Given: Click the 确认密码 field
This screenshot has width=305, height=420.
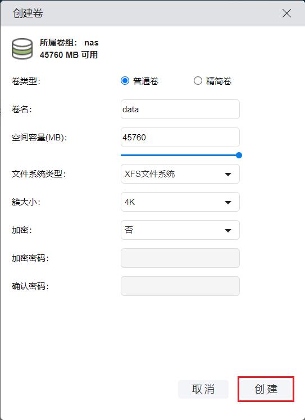Looking at the screenshot, I should point(180,286).
